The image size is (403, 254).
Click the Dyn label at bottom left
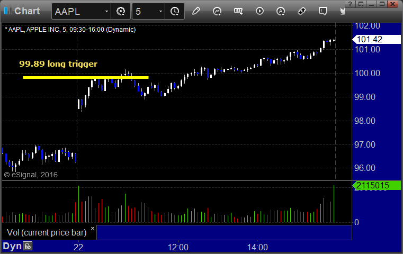click(12, 246)
